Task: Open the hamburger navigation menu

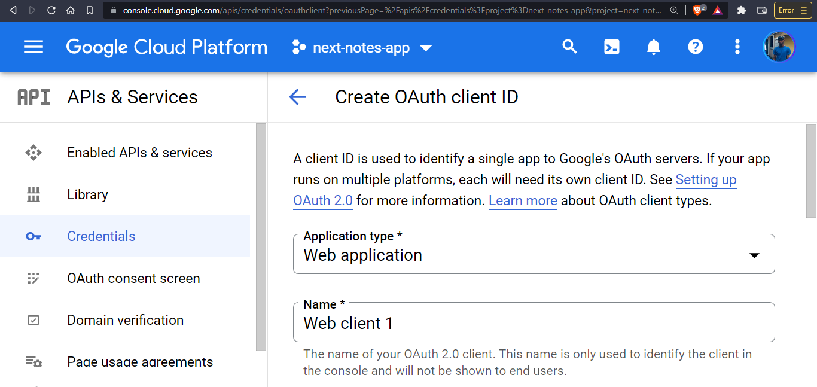Action: [33, 47]
